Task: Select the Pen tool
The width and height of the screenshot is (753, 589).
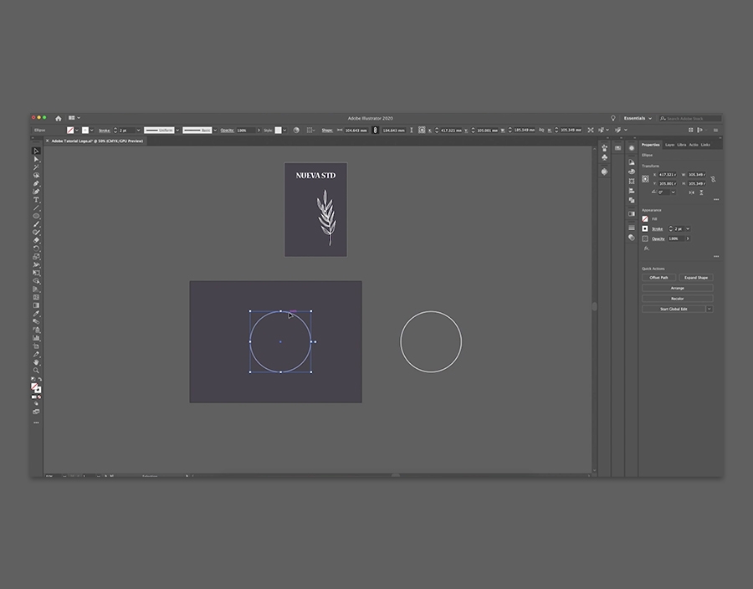Action: pyautogui.click(x=36, y=183)
